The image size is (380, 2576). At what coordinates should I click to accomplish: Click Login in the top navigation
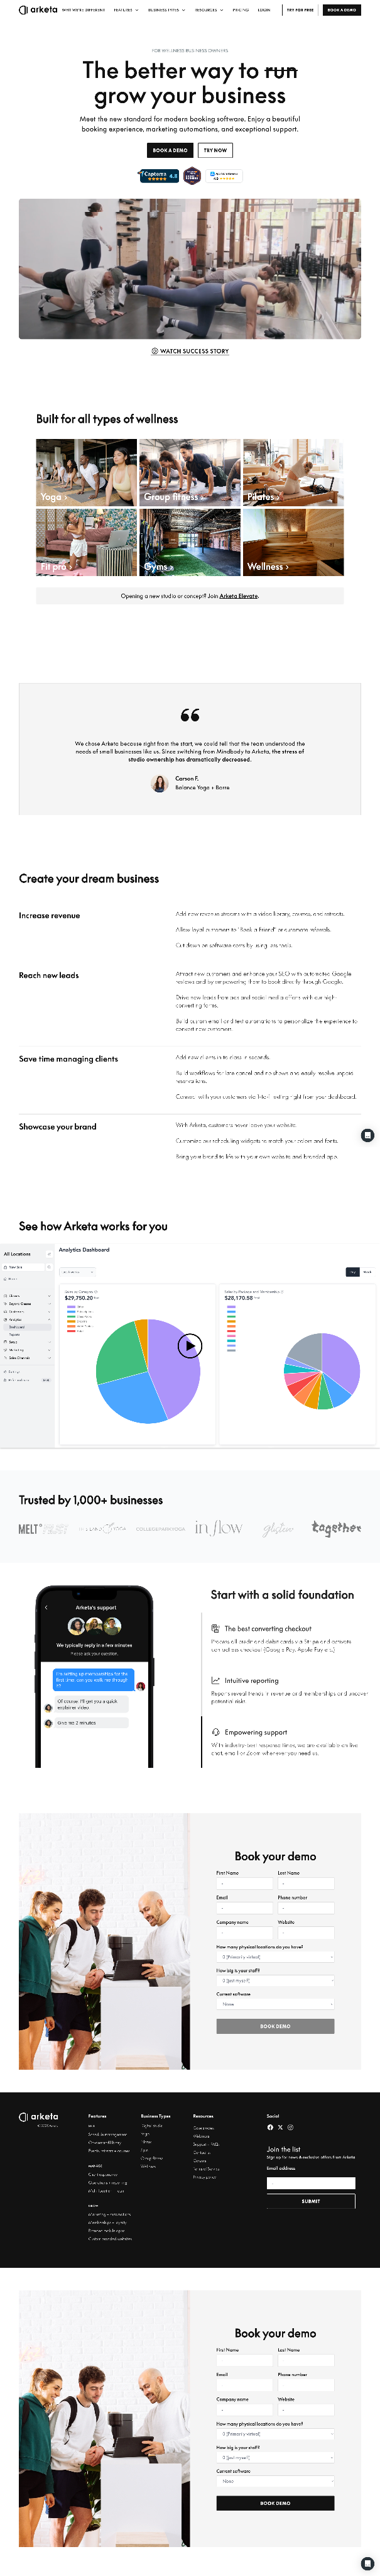[x=264, y=10]
